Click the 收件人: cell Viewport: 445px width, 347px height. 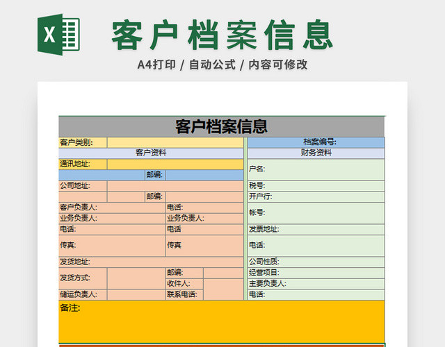tap(184, 284)
